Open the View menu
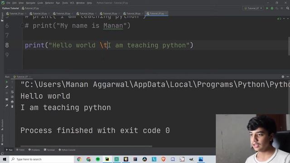 (21, 3)
